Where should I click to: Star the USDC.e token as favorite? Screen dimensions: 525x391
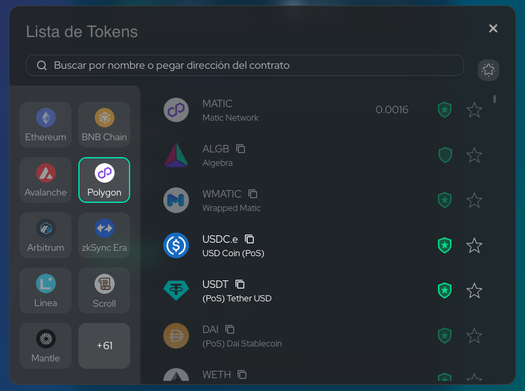[474, 245]
